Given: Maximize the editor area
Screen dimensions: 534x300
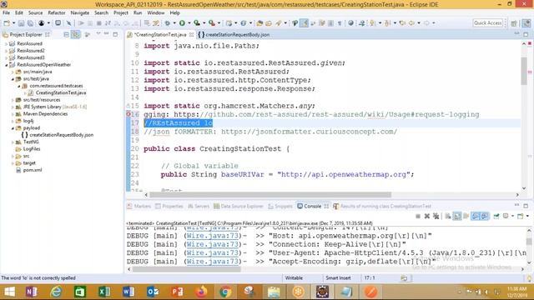Looking at the screenshot, I should tap(526, 34).
